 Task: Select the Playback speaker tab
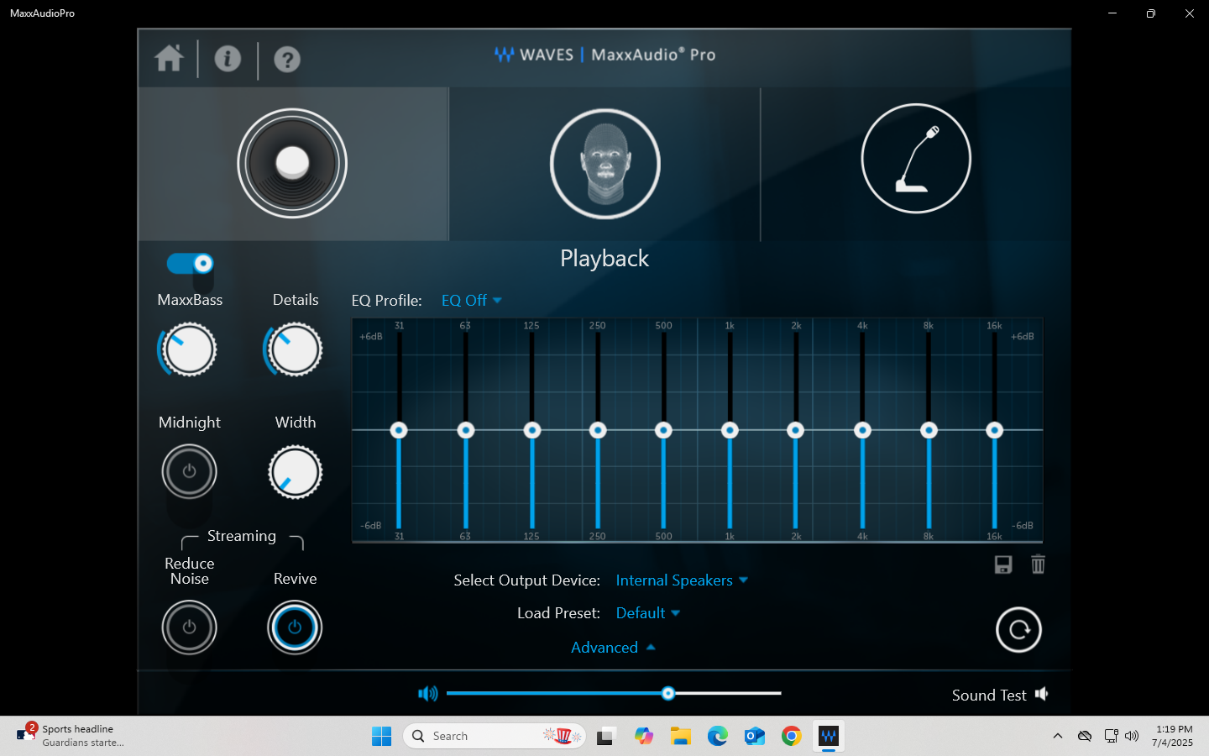pyautogui.click(x=292, y=163)
